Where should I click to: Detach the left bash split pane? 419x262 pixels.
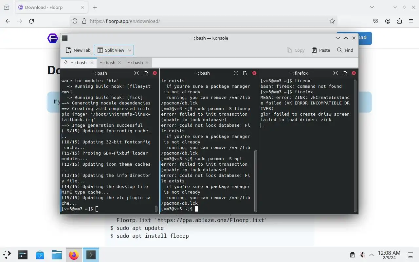[146, 73]
